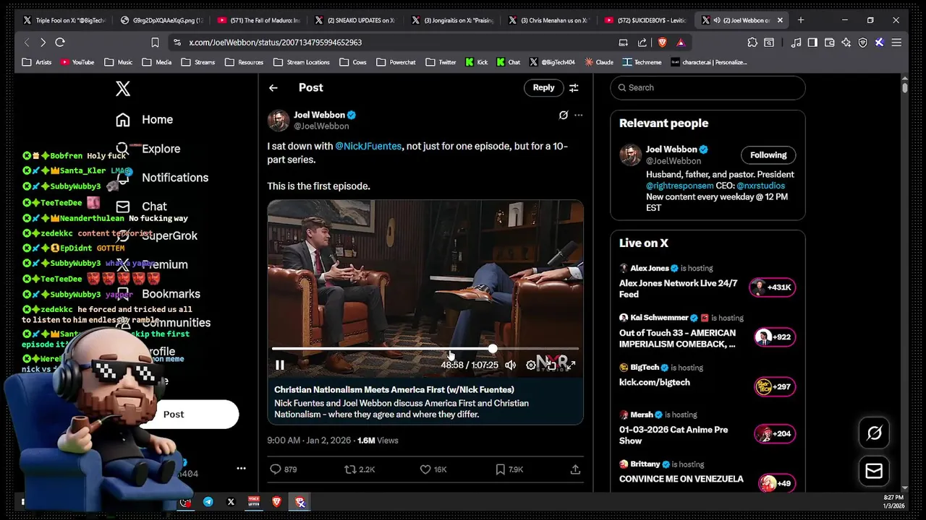926x520 pixels.
Task: Toggle the Following button for Joel Webbon
Action: (x=768, y=155)
